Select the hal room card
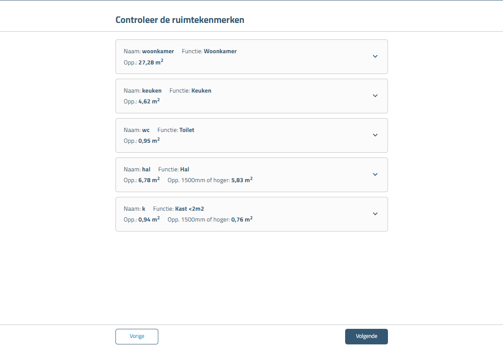This screenshot has height=347, width=503. coord(252,174)
